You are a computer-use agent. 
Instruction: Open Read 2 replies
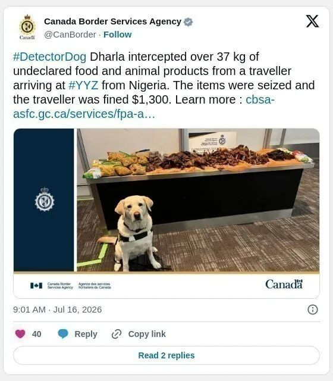pyautogui.click(x=166, y=355)
